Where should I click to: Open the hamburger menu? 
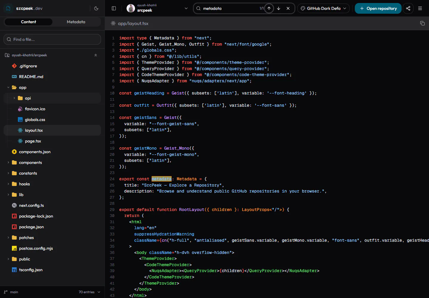[420, 8]
